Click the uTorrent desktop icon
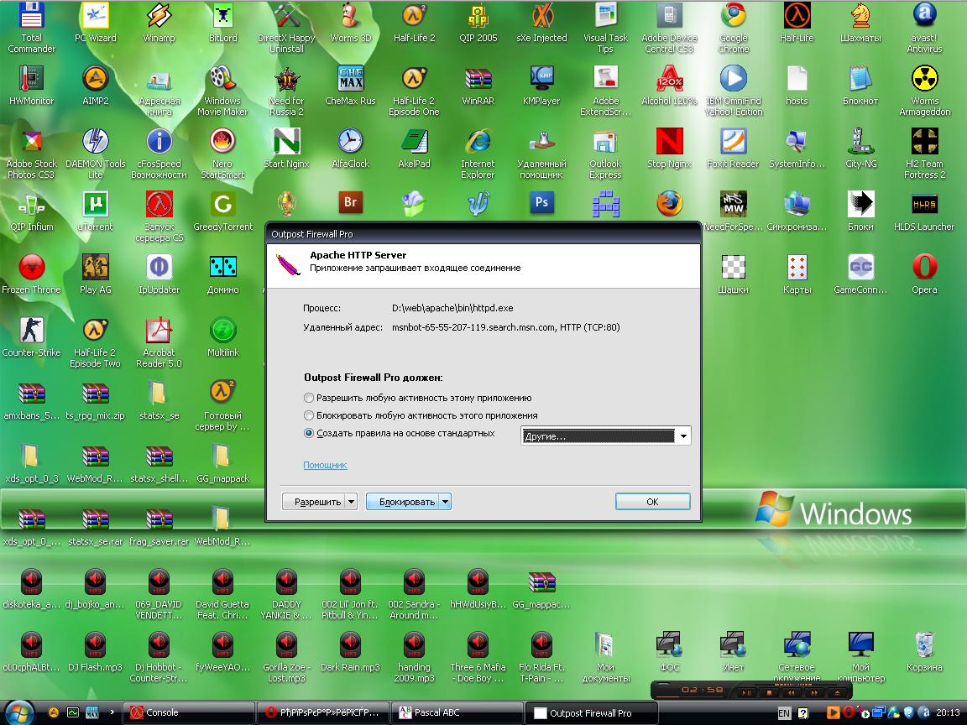Screen dimensions: 967x725 click(95, 205)
